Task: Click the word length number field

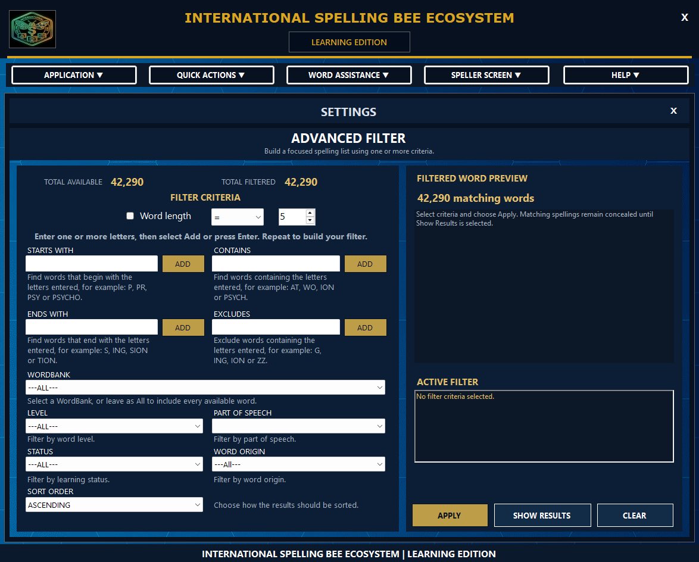Action: coord(292,217)
